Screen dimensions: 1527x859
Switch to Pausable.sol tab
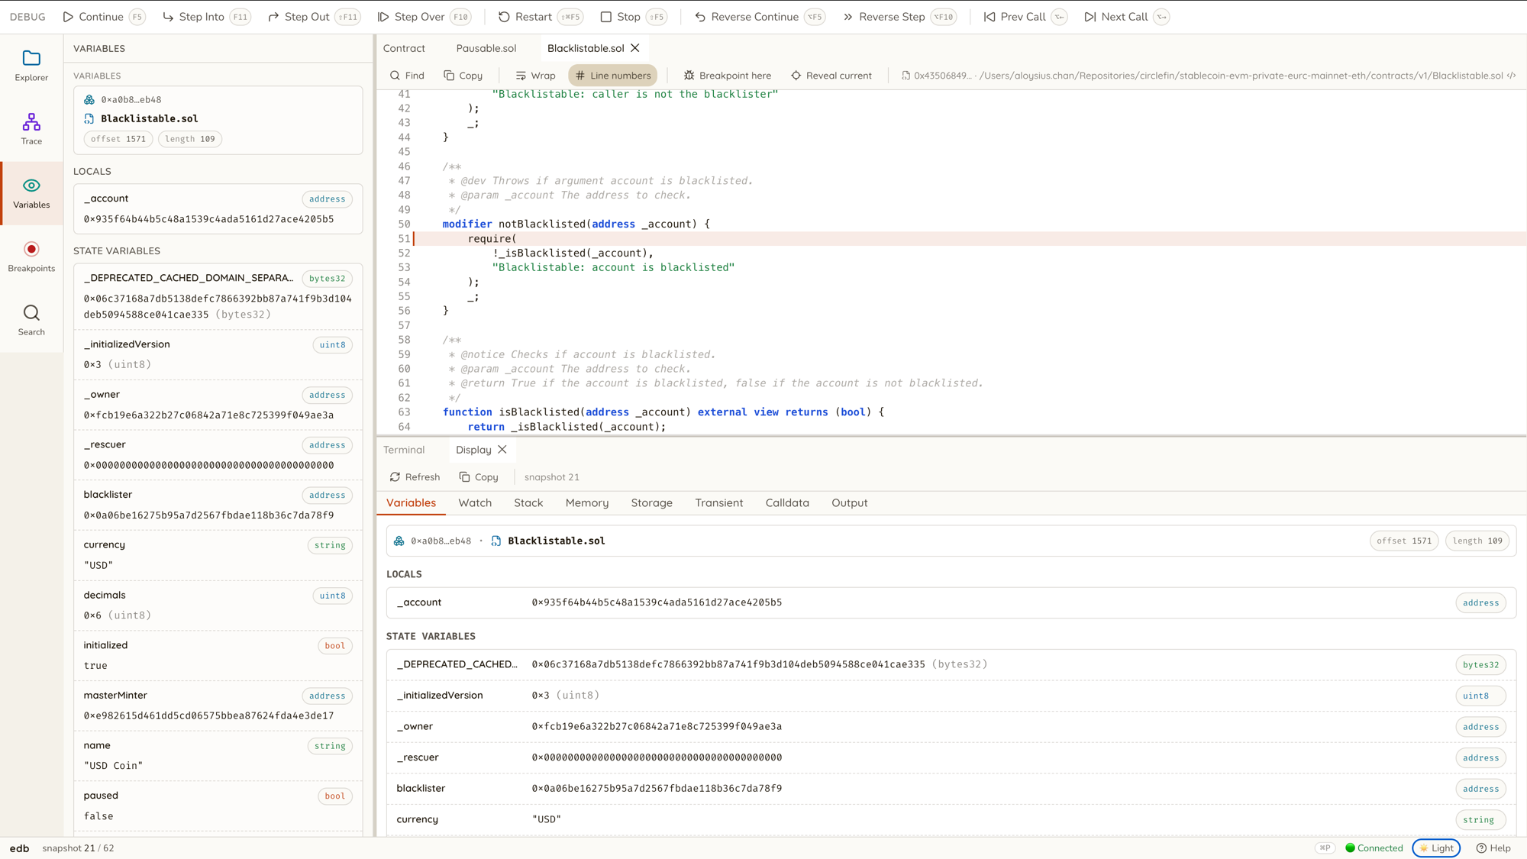[x=486, y=48]
